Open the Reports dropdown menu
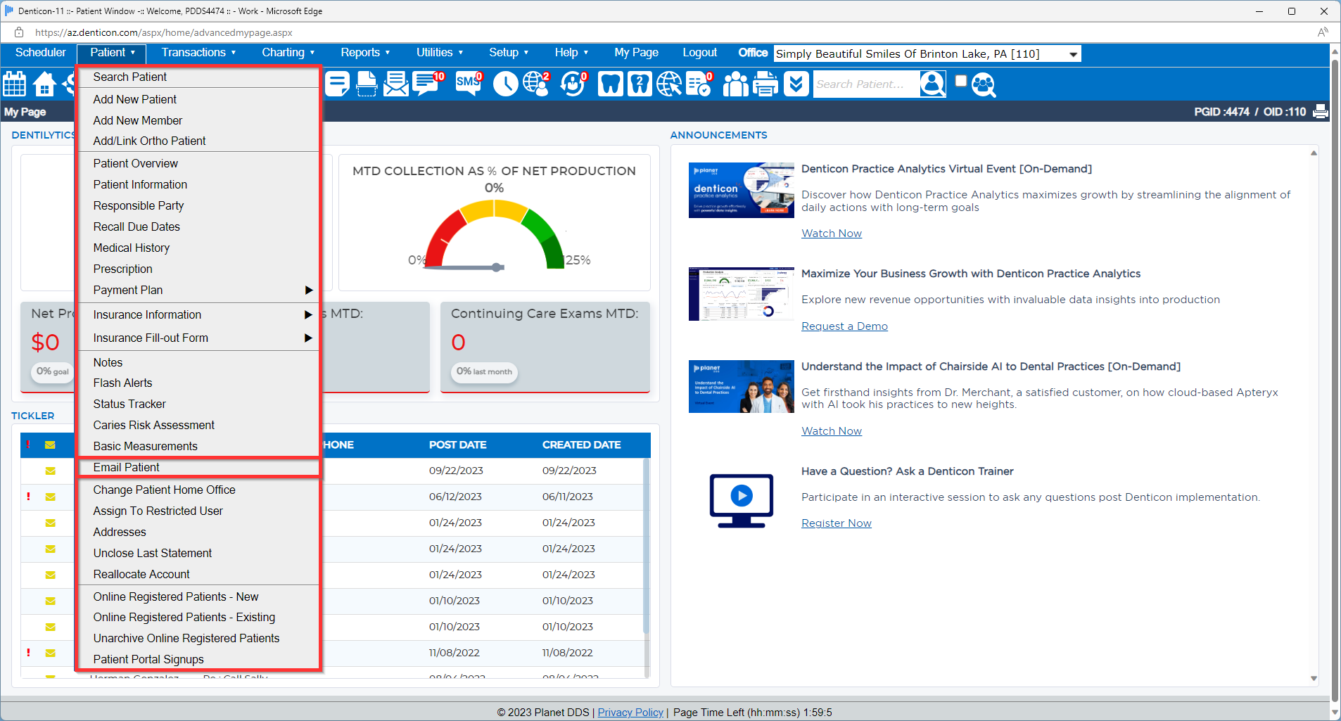 point(365,53)
